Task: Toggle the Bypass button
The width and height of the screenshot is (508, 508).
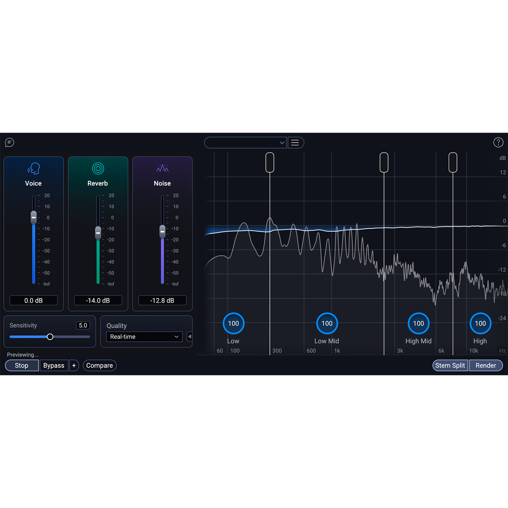Action: point(54,365)
